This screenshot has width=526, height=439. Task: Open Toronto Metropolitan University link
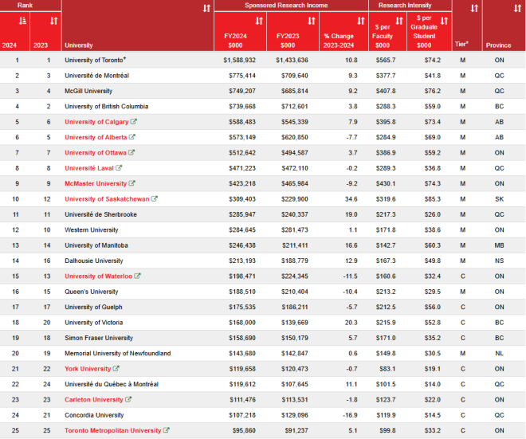click(112, 431)
